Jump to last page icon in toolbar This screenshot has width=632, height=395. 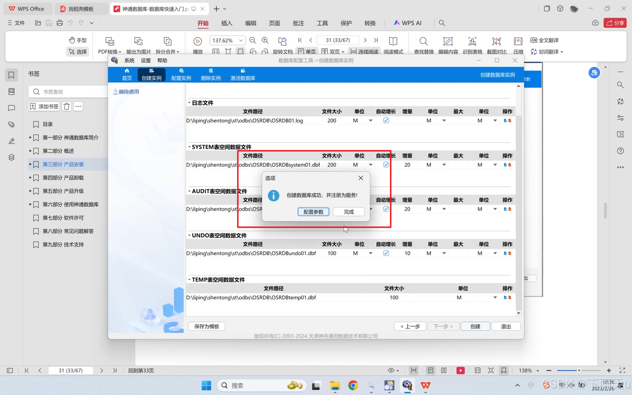pyautogui.click(x=376, y=40)
